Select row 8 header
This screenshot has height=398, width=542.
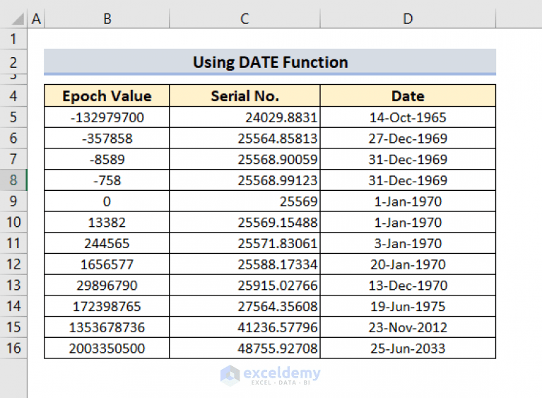pyautogui.click(x=13, y=180)
